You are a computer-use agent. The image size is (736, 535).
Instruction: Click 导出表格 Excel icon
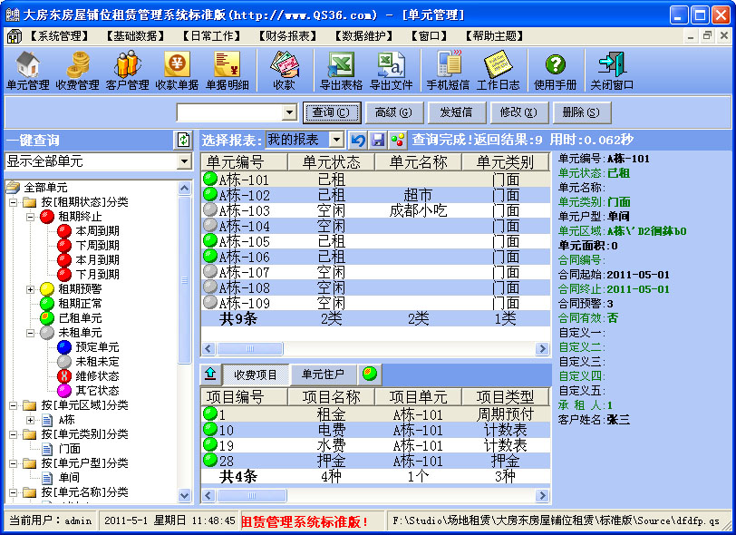point(341,71)
